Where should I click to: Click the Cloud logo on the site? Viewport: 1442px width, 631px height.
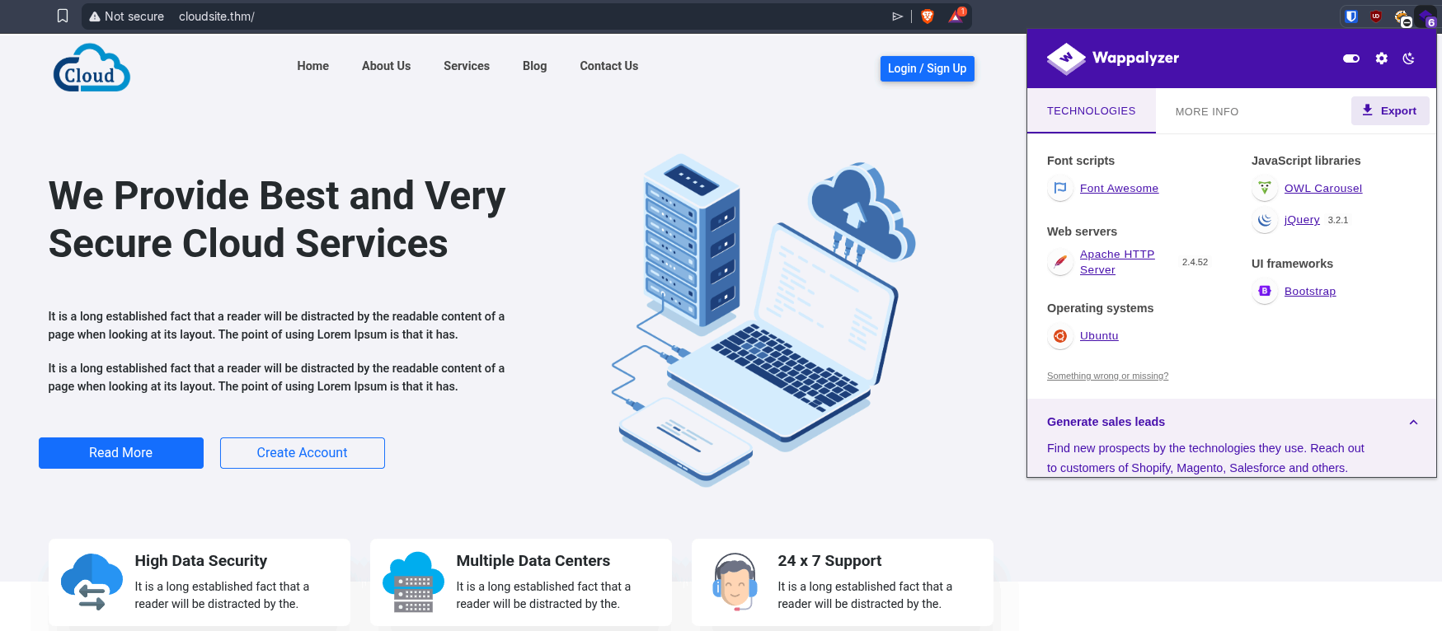tap(92, 68)
